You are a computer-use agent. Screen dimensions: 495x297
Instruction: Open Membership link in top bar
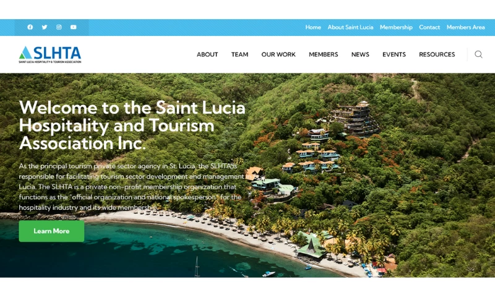[396, 27]
